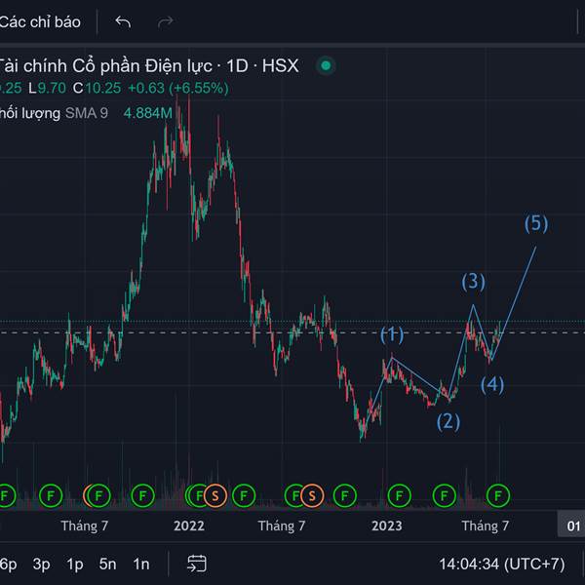The image size is (585, 585).
Task: Open the orange S marker between mid-2022 and 2023
Action: click(312, 496)
